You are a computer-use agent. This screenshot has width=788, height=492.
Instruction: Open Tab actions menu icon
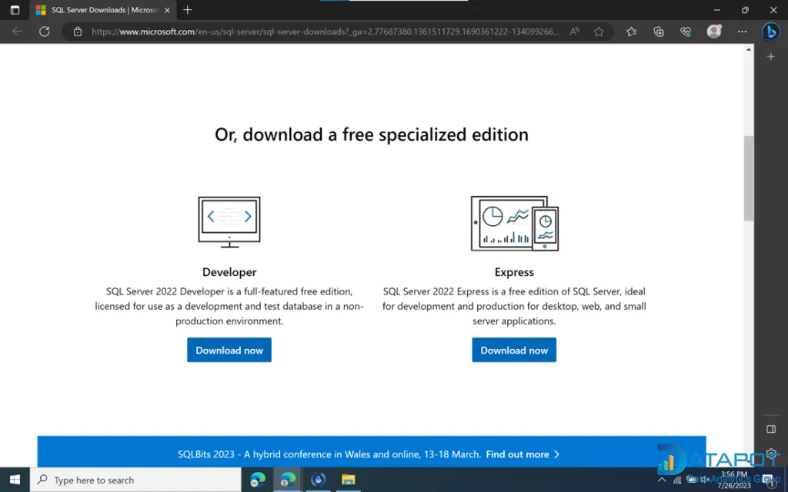(x=15, y=10)
